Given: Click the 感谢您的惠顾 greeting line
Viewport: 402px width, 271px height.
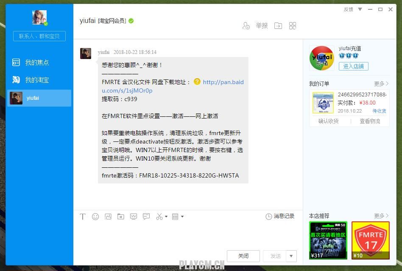Looking at the screenshot, I should click(x=132, y=65).
